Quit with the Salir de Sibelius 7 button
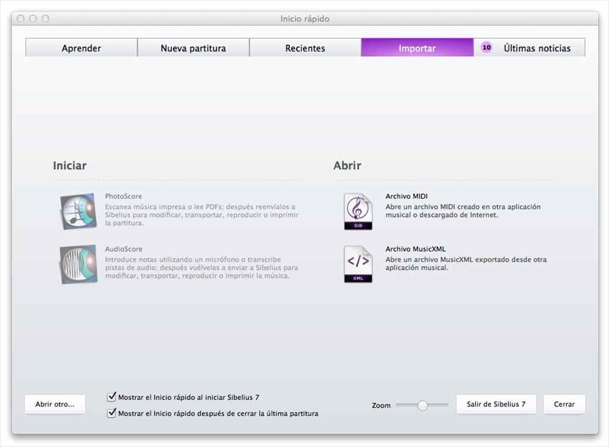Image resolution: width=609 pixels, height=447 pixels. pos(496,404)
